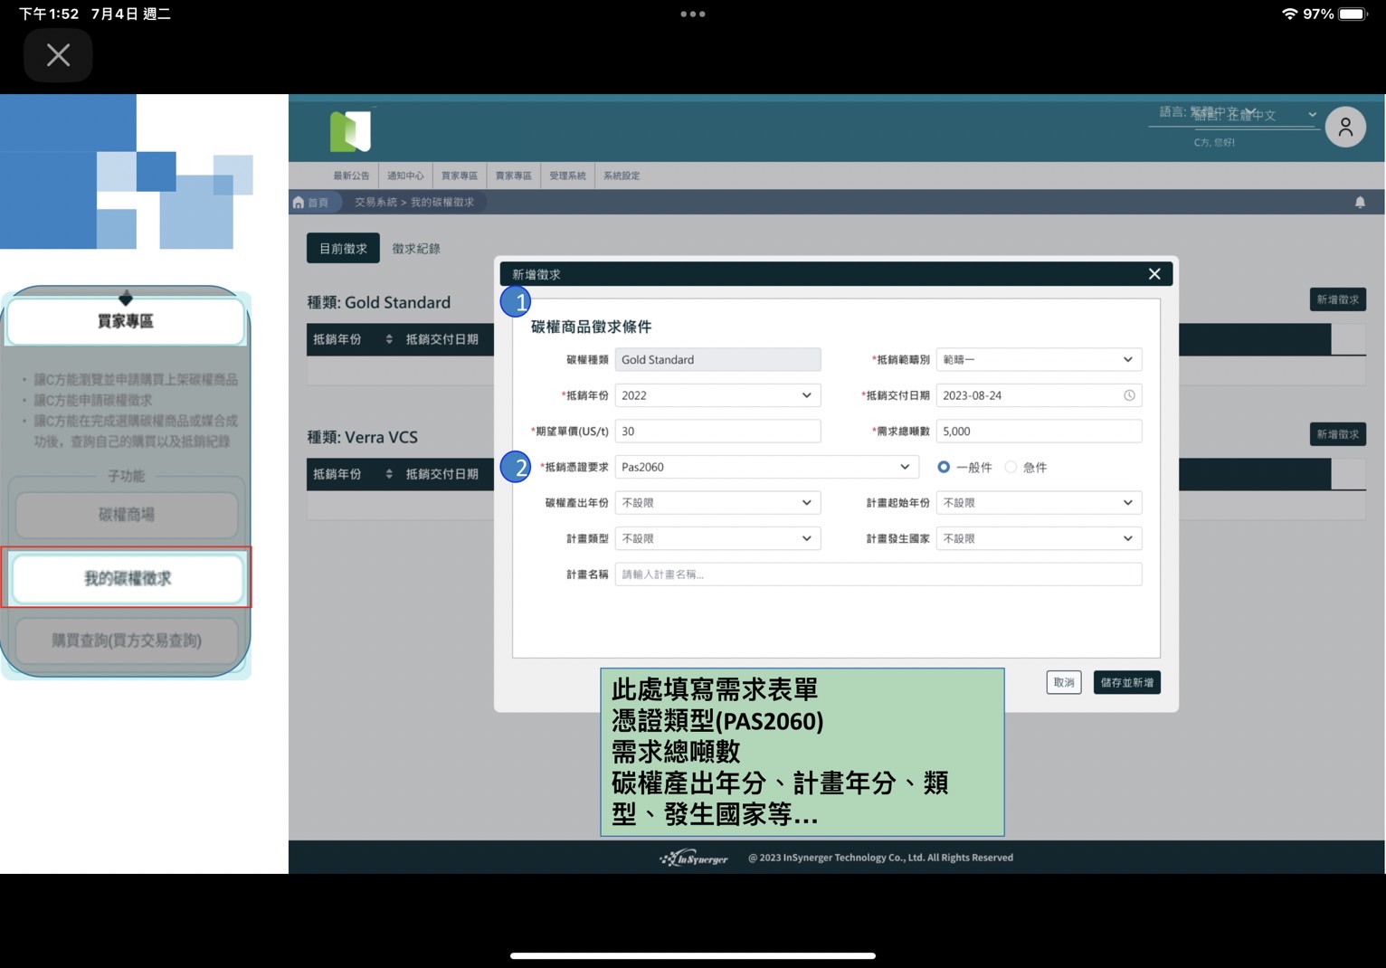The image size is (1386, 968).
Task: Expand the 碳權產出年份 dropdown
Action: (717, 503)
